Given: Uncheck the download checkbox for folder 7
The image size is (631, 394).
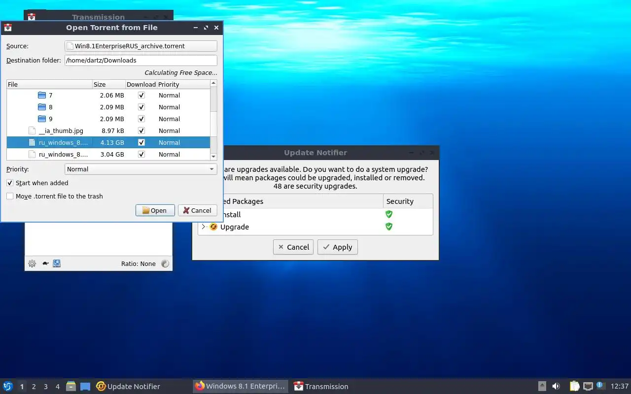Looking at the screenshot, I should tap(141, 95).
